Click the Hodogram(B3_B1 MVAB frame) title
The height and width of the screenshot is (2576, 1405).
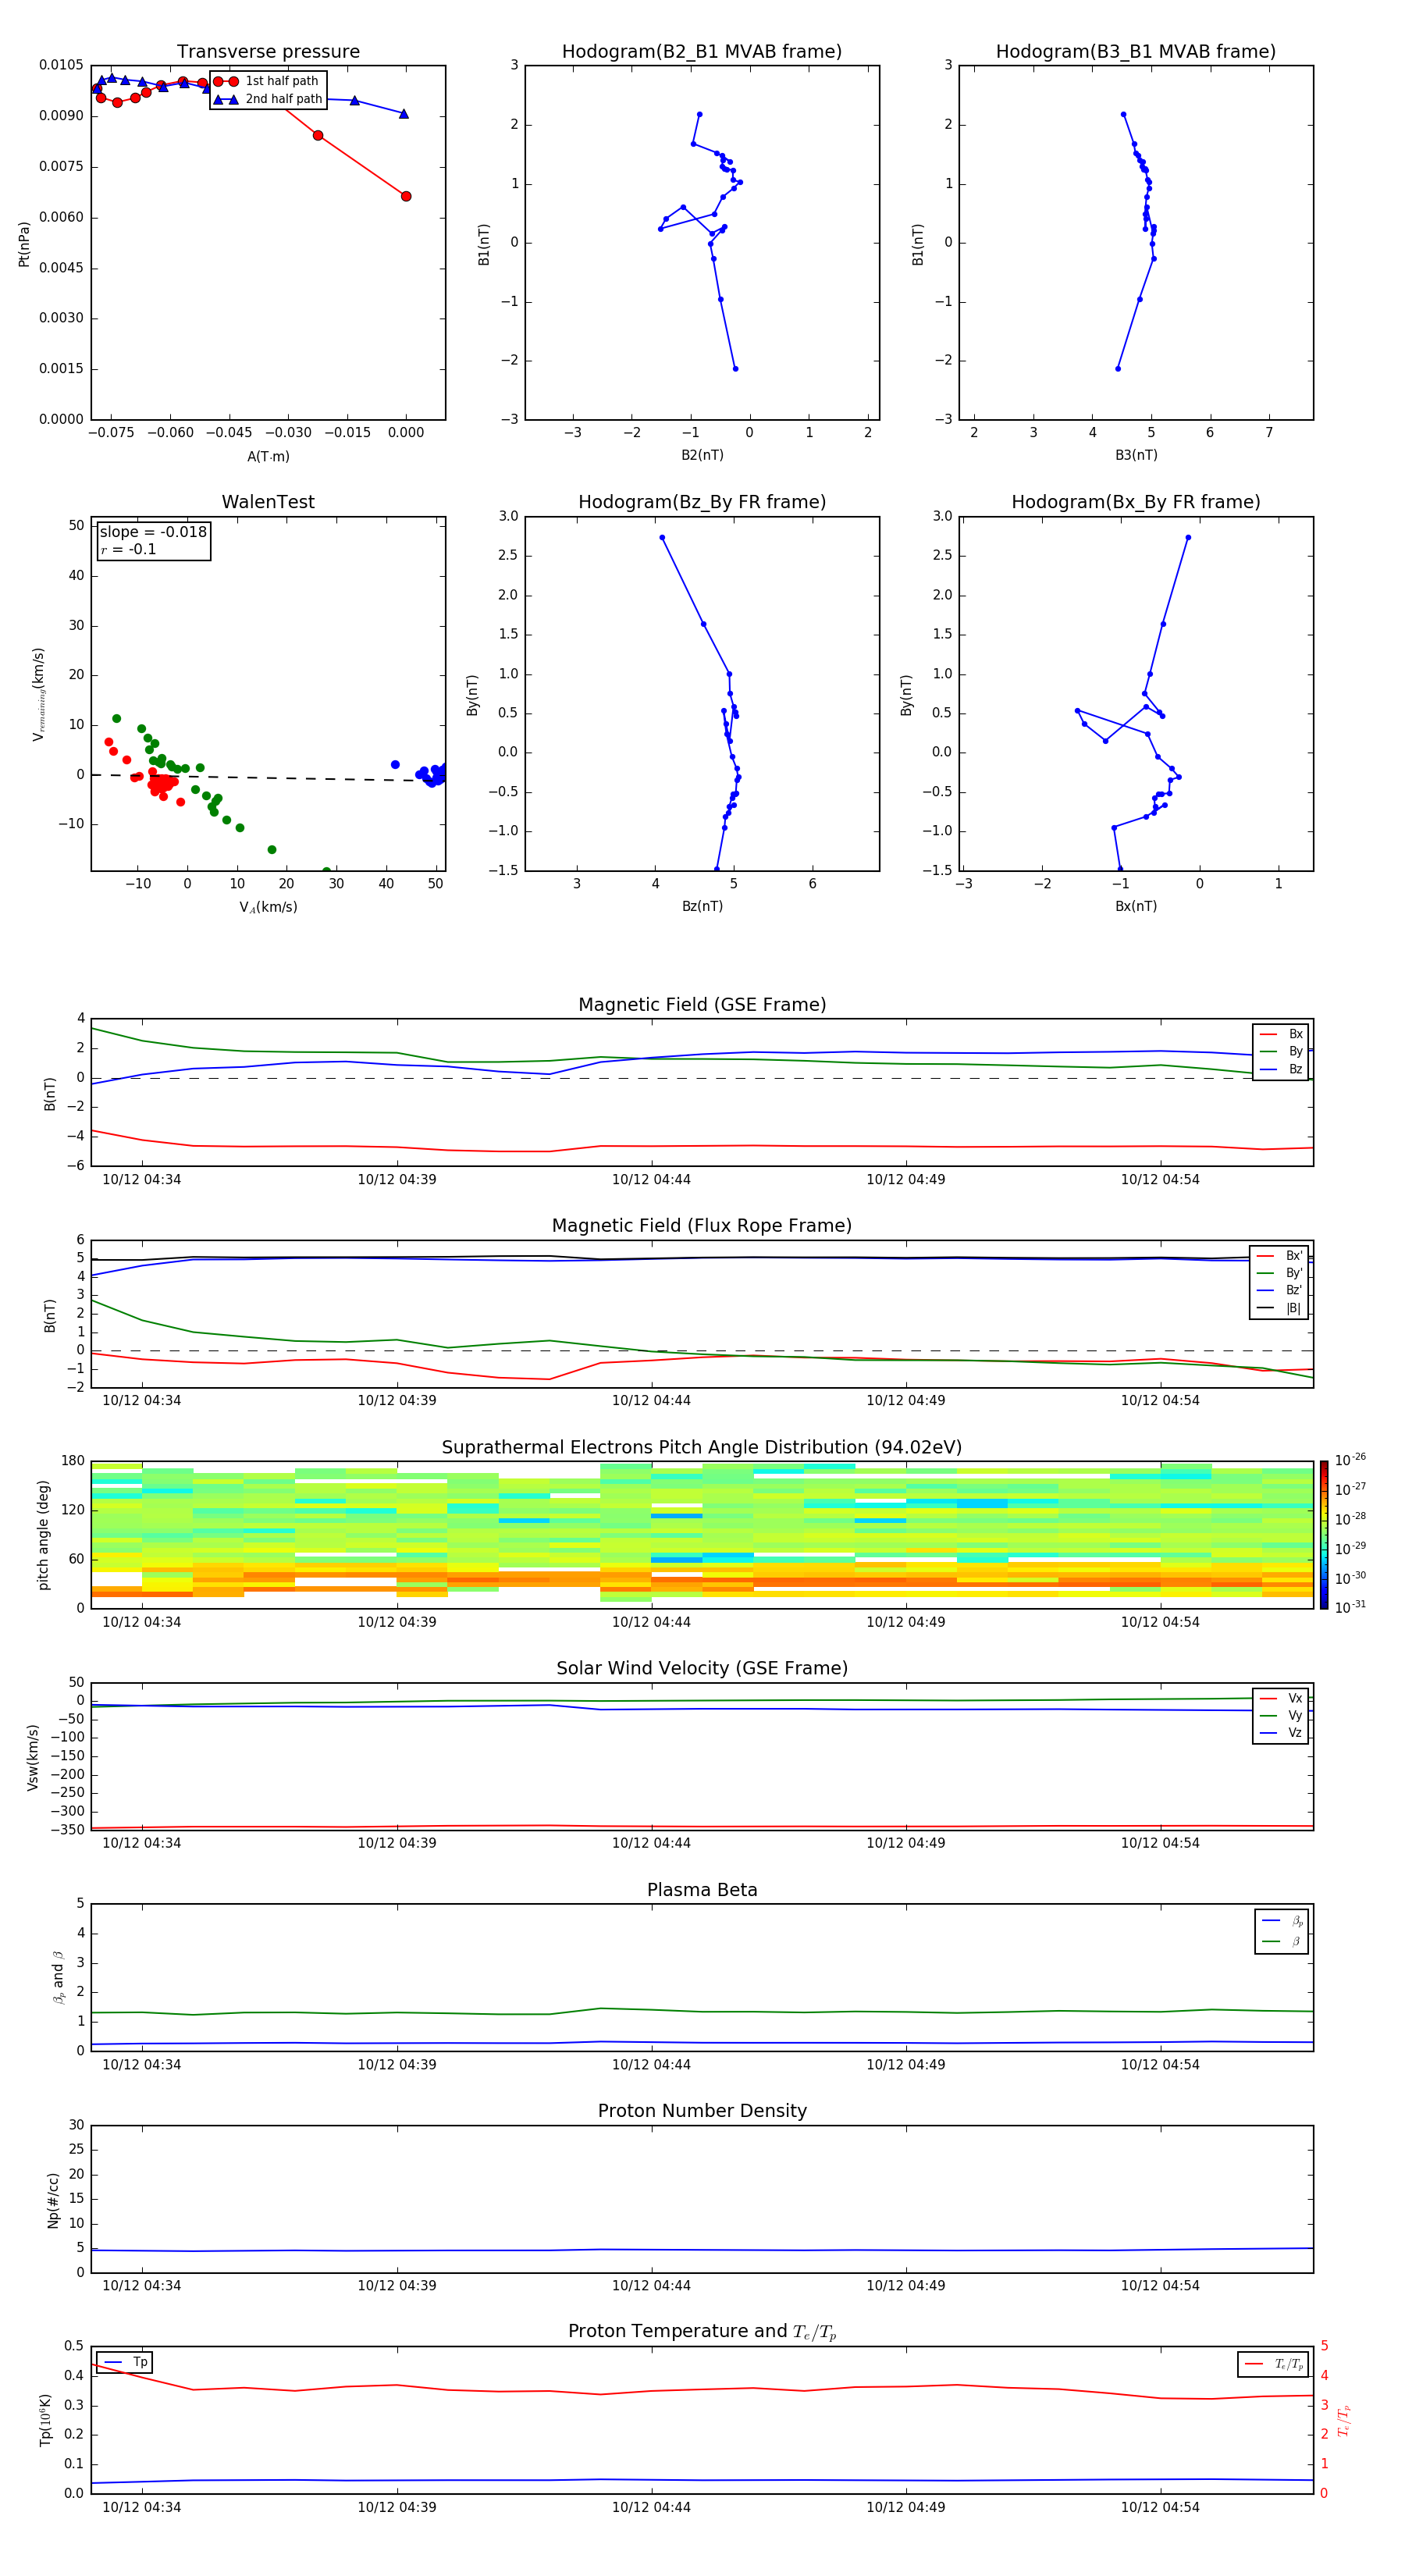(x=1135, y=52)
